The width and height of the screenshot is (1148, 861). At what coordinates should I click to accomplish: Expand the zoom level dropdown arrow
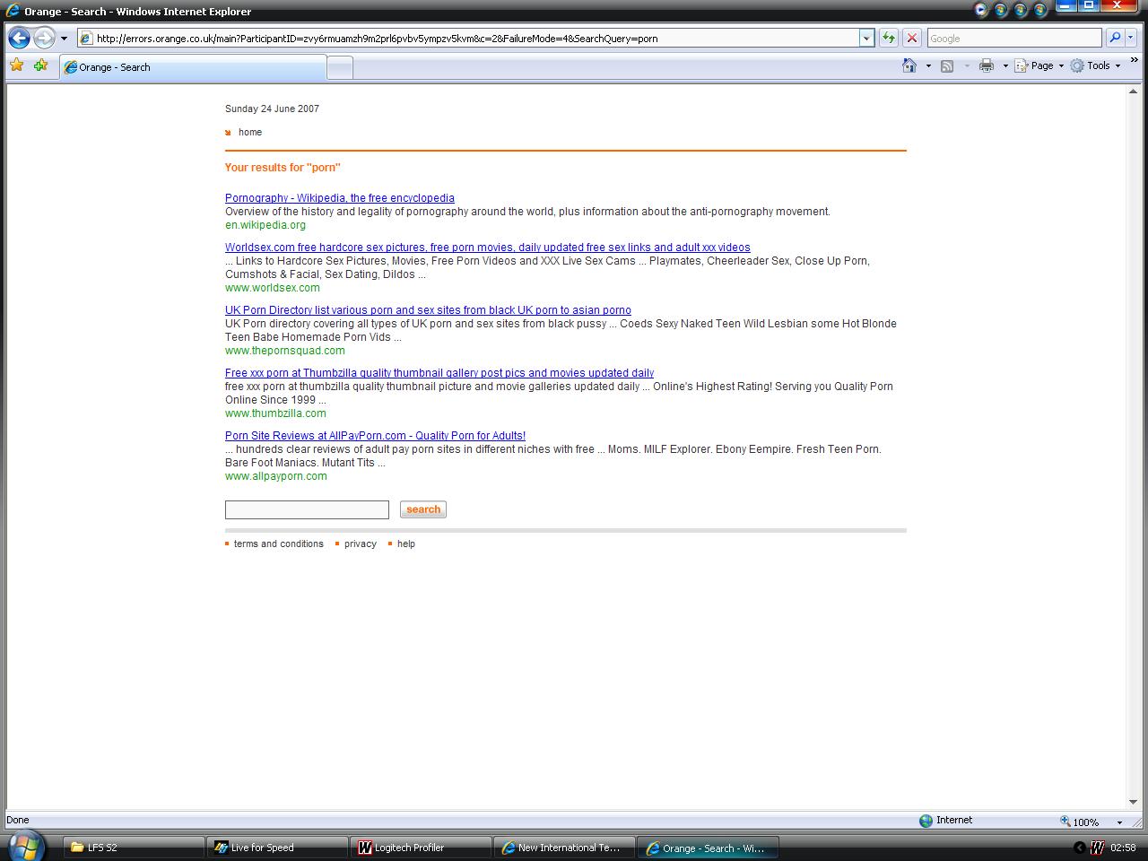pyautogui.click(x=1119, y=822)
